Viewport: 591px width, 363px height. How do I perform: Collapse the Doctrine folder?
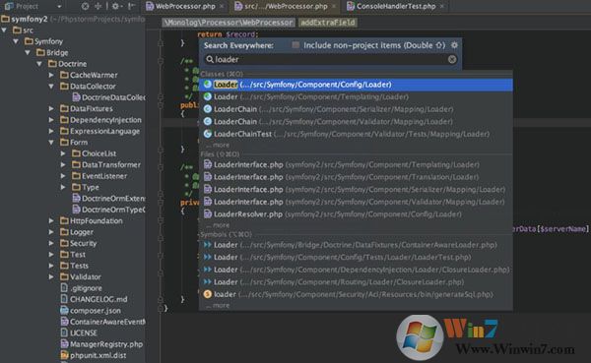tap(39, 64)
